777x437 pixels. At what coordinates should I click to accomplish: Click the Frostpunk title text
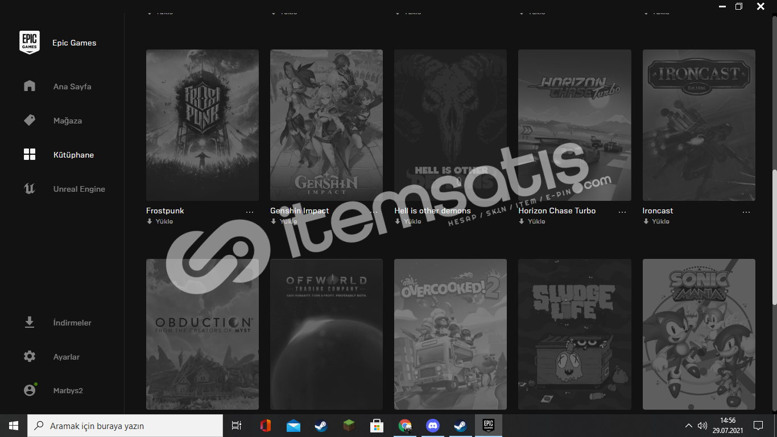point(165,211)
